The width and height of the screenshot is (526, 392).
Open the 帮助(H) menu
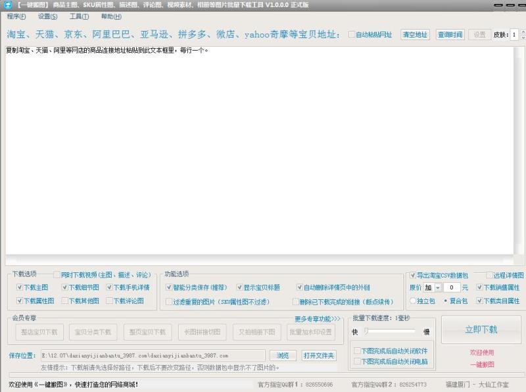tap(111, 16)
